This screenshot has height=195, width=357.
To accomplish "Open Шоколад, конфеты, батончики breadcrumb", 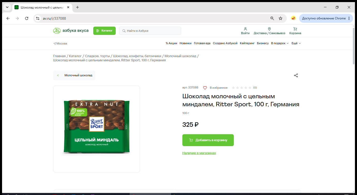I will (137, 56).
